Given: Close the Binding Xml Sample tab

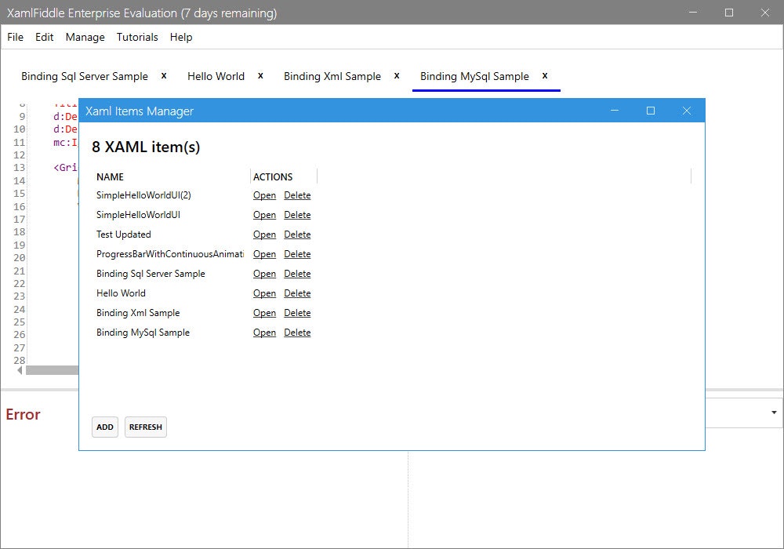Looking at the screenshot, I should [x=397, y=76].
